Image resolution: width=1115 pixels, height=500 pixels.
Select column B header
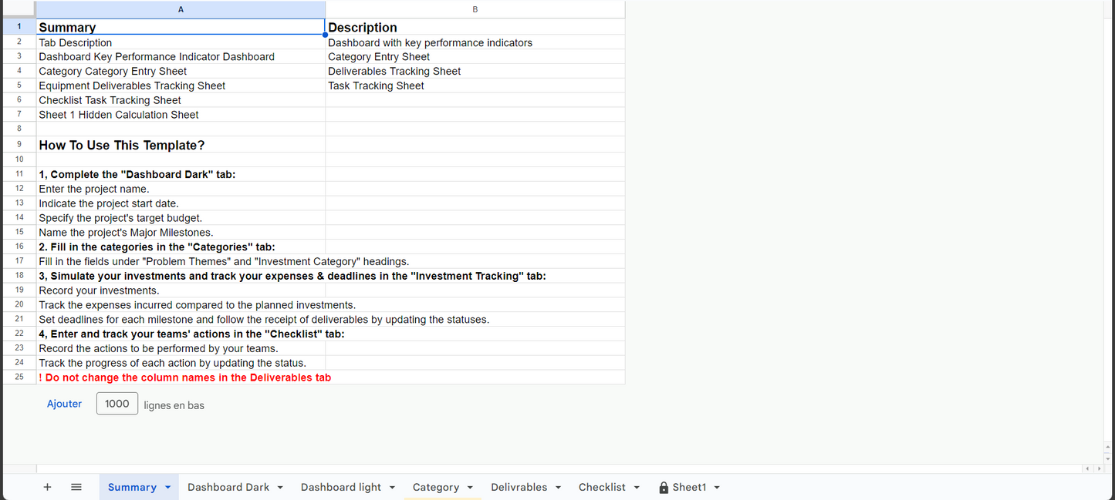point(475,9)
